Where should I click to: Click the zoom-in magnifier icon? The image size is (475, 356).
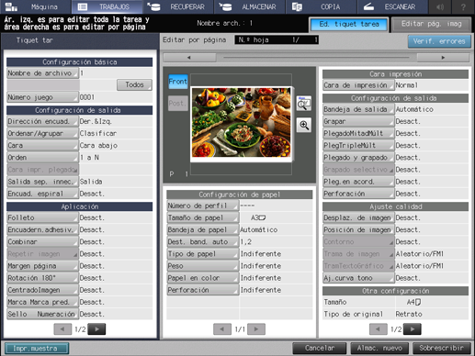click(304, 125)
